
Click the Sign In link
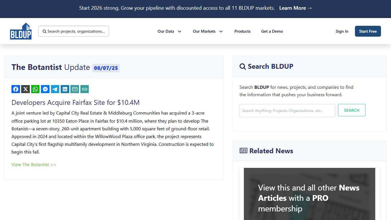342,31
